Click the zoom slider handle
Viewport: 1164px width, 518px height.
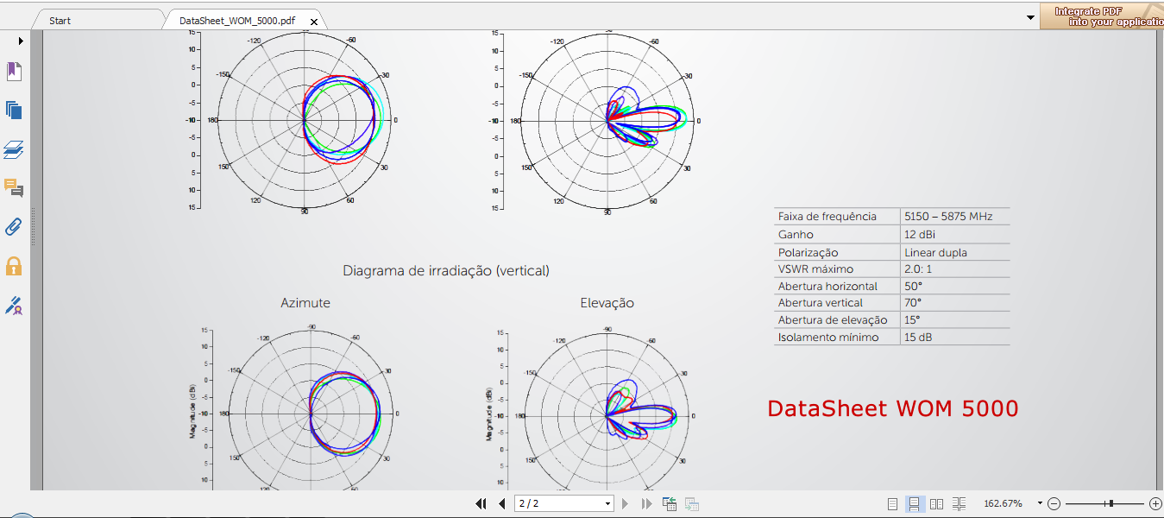[x=1111, y=503]
